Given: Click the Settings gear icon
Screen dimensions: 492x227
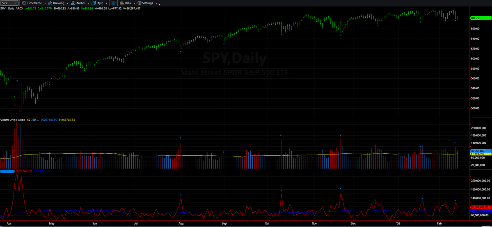Looking at the screenshot, I should [x=140, y=3].
